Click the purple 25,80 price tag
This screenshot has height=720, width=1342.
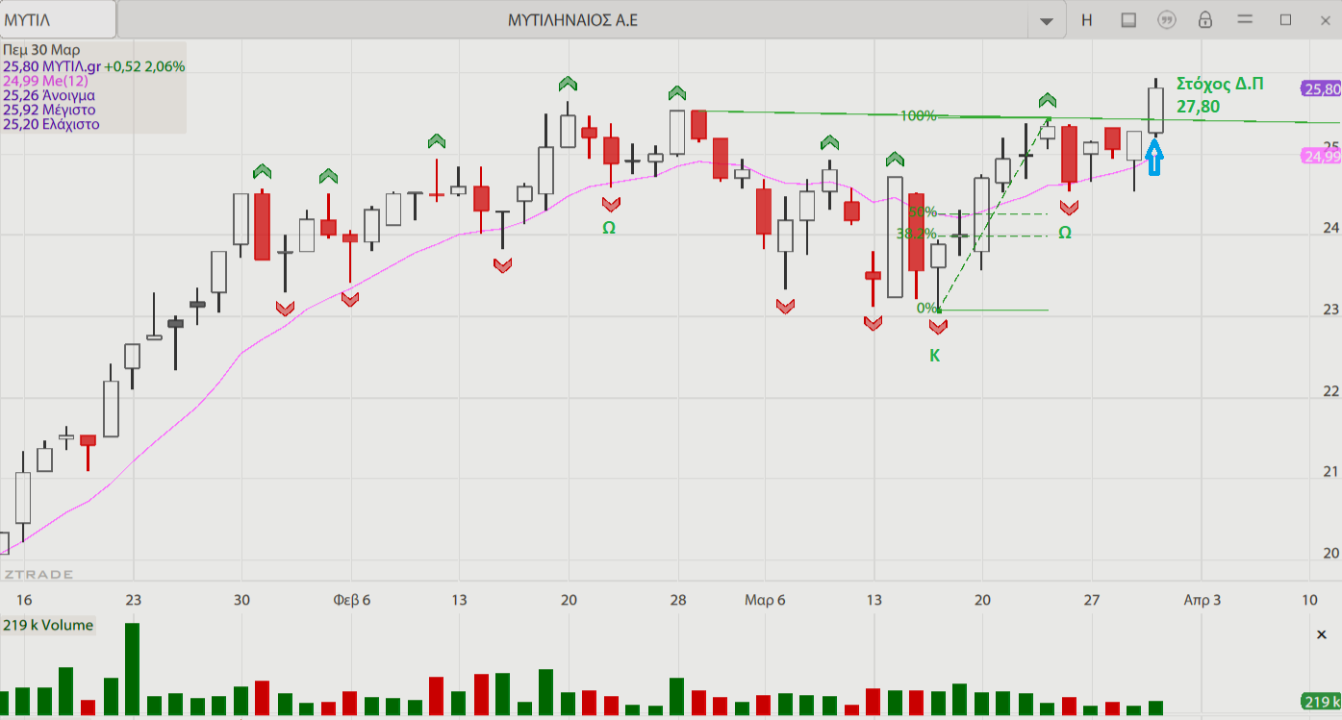(1320, 88)
